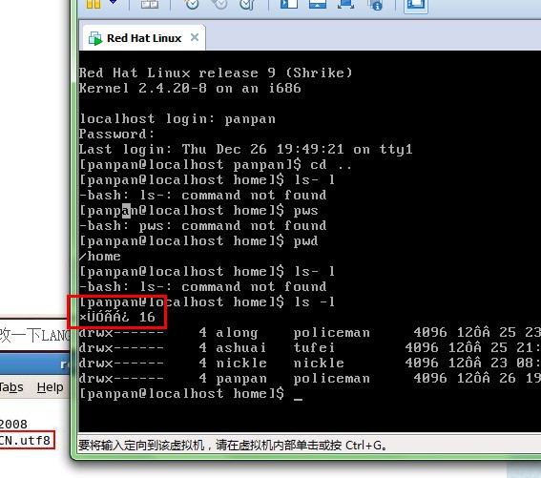Toggle the thumbnail bar icon
Screen dimensions: 541x478
click(x=318, y=4)
